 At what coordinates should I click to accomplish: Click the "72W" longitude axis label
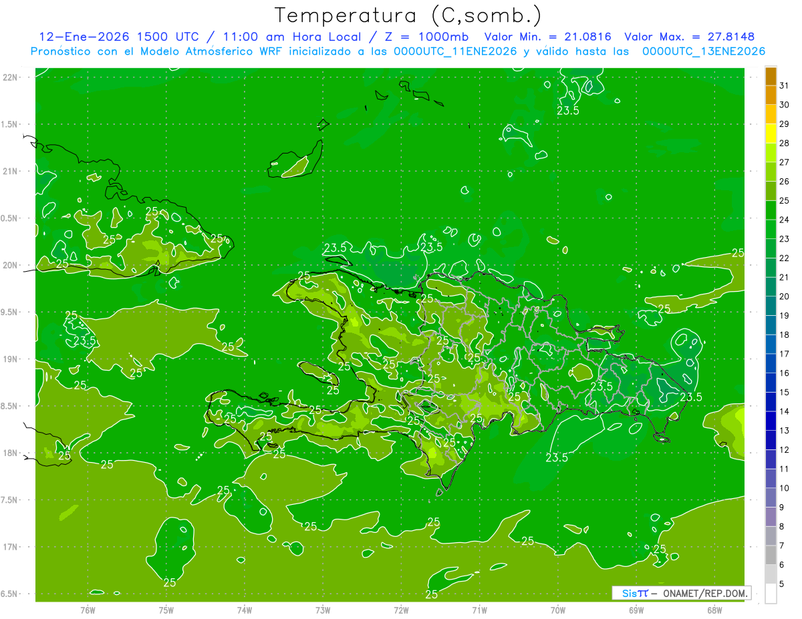tap(401, 610)
